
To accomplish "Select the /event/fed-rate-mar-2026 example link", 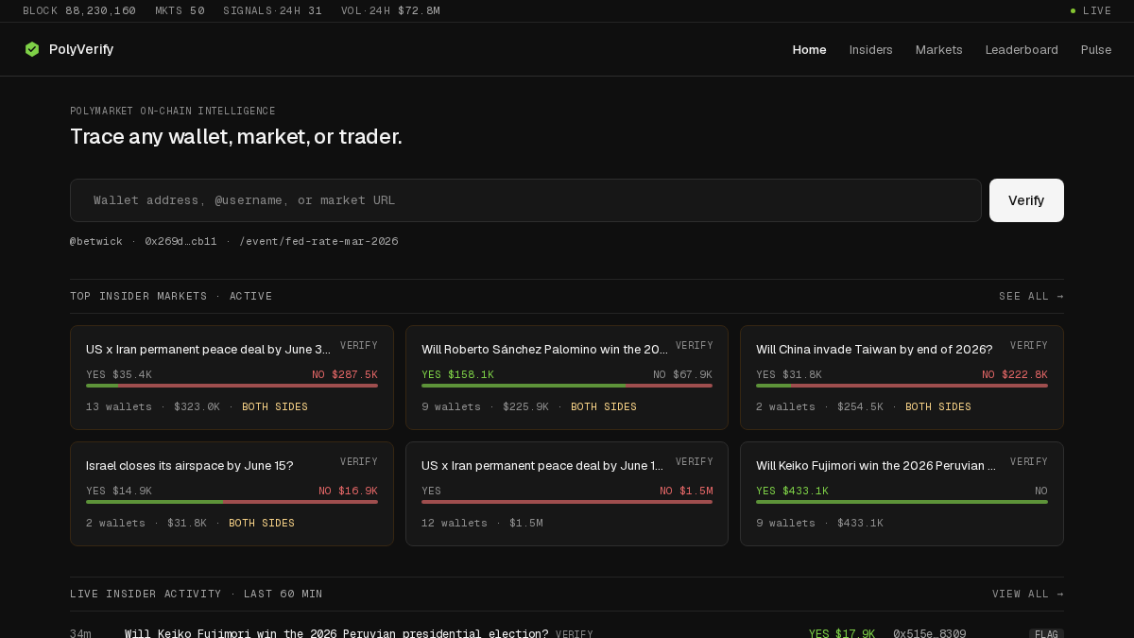I will pyautogui.click(x=318, y=241).
